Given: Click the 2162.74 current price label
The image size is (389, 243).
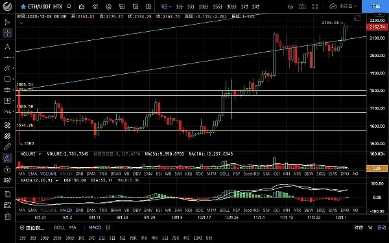Looking at the screenshot, I should click(x=377, y=27).
